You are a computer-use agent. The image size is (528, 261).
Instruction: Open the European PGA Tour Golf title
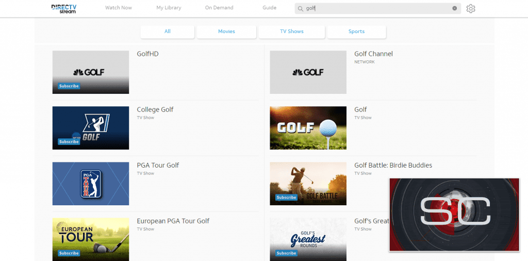173,221
